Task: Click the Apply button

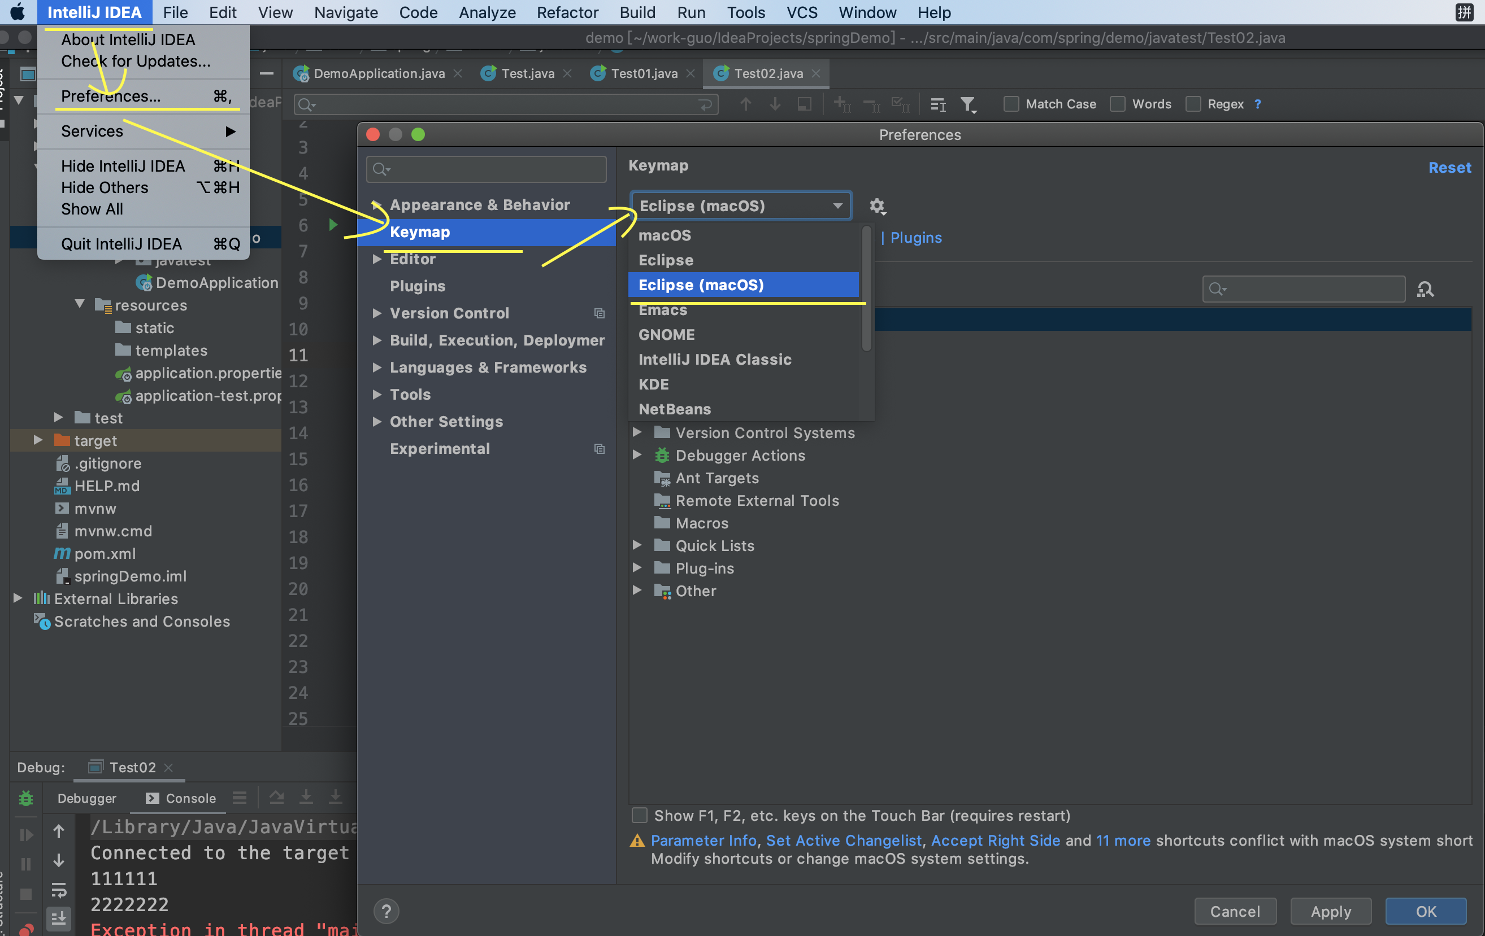Action: pos(1330,911)
